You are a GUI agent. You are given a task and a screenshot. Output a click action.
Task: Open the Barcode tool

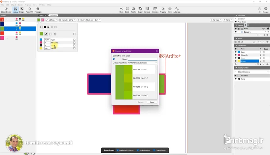pyautogui.click(x=147, y=10)
